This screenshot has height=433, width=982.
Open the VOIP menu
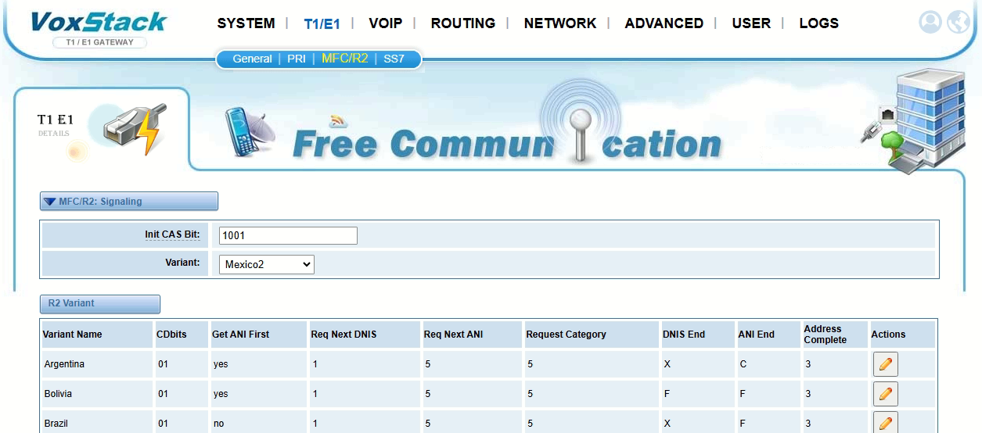point(385,23)
